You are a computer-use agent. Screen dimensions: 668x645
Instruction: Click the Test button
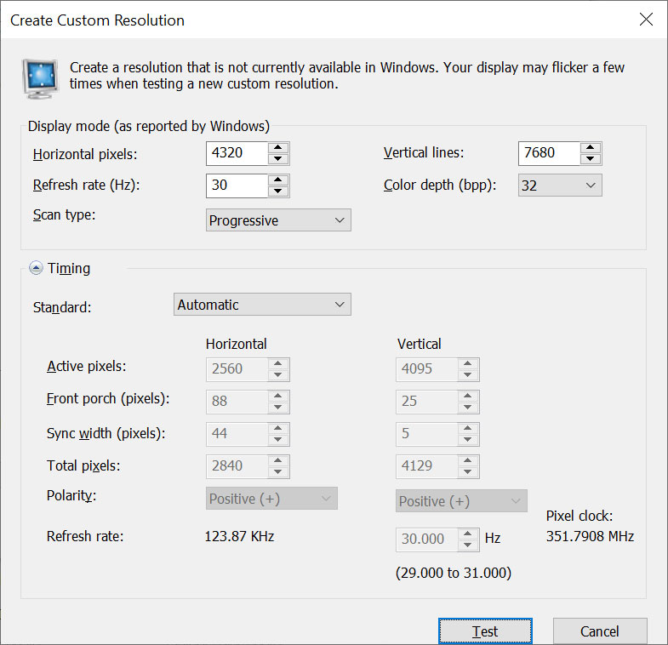click(485, 631)
